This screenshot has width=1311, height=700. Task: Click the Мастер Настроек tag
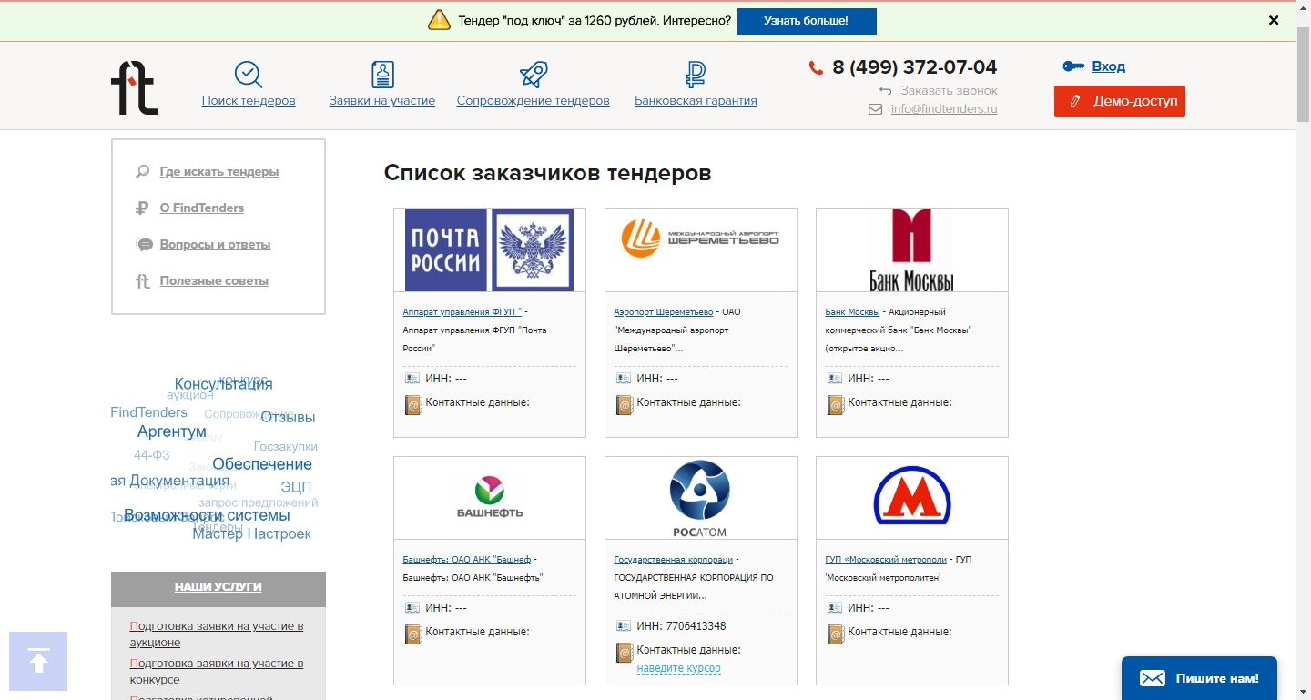coord(252,534)
